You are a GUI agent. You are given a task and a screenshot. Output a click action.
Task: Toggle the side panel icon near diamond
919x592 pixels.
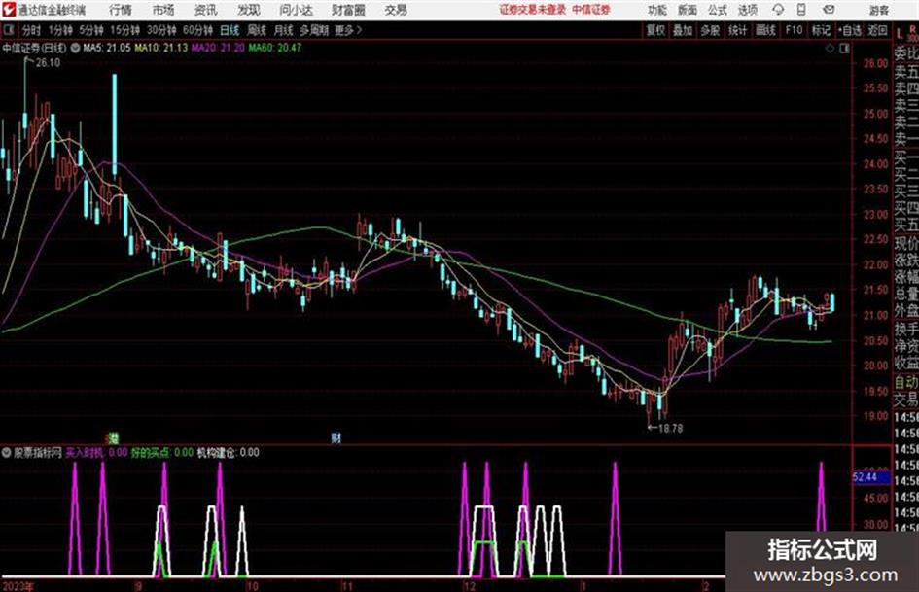(x=844, y=49)
